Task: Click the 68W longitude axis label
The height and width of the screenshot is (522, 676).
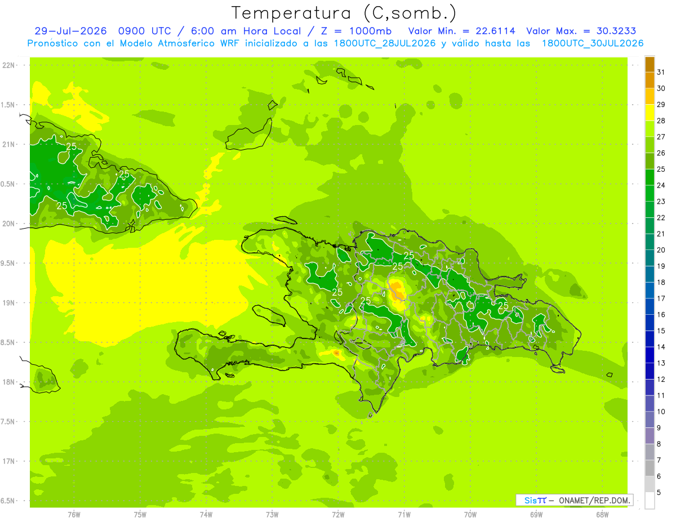Action: point(602,514)
